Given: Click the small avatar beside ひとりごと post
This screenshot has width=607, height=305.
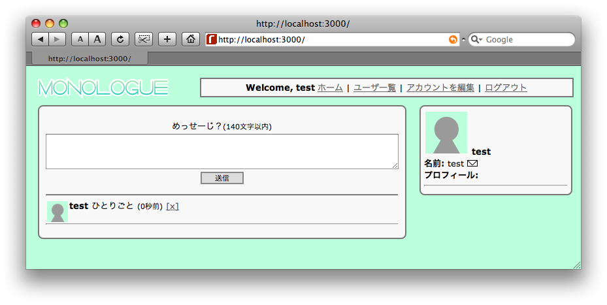Looking at the screenshot, I should point(57,212).
